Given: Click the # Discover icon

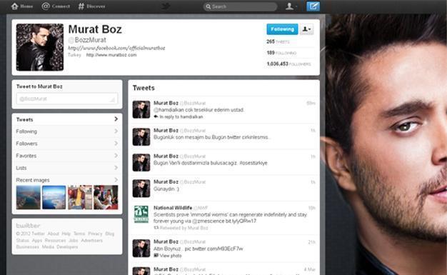Looking at the screenshot, I should click(81, 6).
